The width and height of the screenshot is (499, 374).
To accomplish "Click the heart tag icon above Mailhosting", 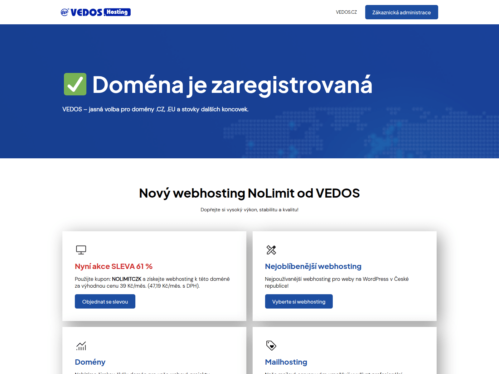I will pos(271,346).
